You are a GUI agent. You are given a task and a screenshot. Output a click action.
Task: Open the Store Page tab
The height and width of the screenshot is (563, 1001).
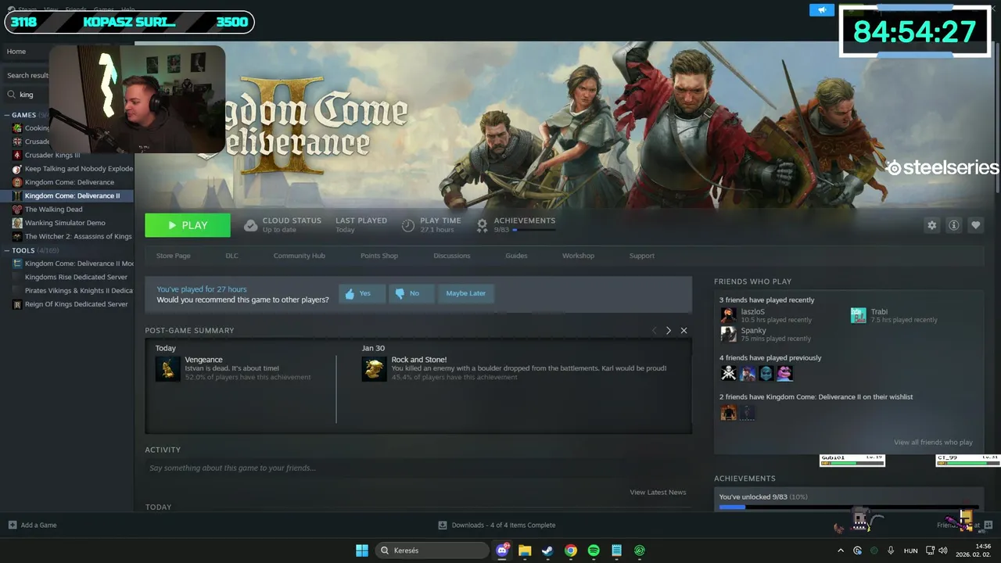coord(173,256)
